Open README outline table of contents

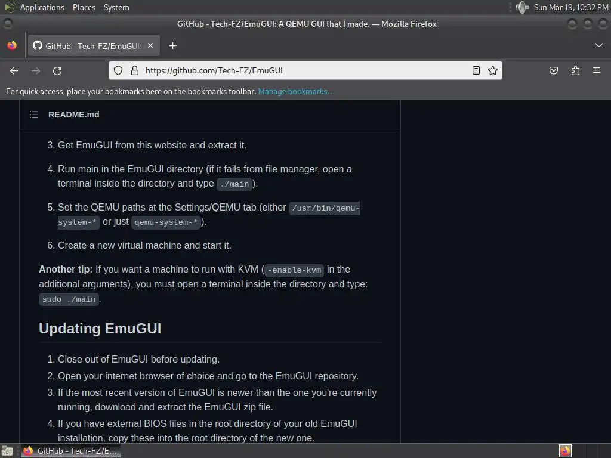pos(34,114)
